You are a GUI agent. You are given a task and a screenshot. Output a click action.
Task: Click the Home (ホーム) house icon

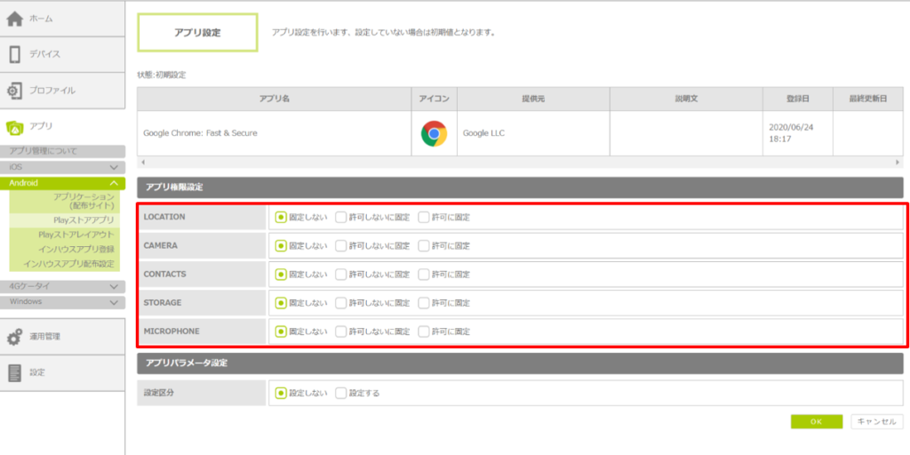pyautogui.click(x=14, y=19)
